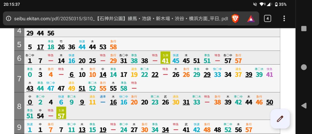Select the teal 0 departure in hour 7
312x134 pixels.
click(30, 73)
